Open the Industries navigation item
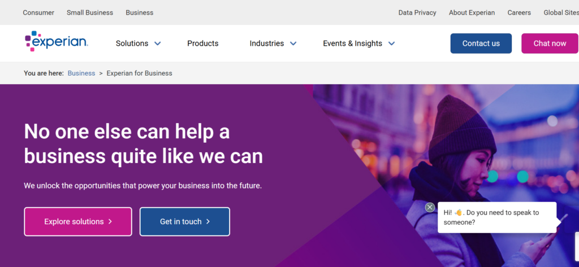Screen dimensions: 579x267 click(x=267, y=43)
